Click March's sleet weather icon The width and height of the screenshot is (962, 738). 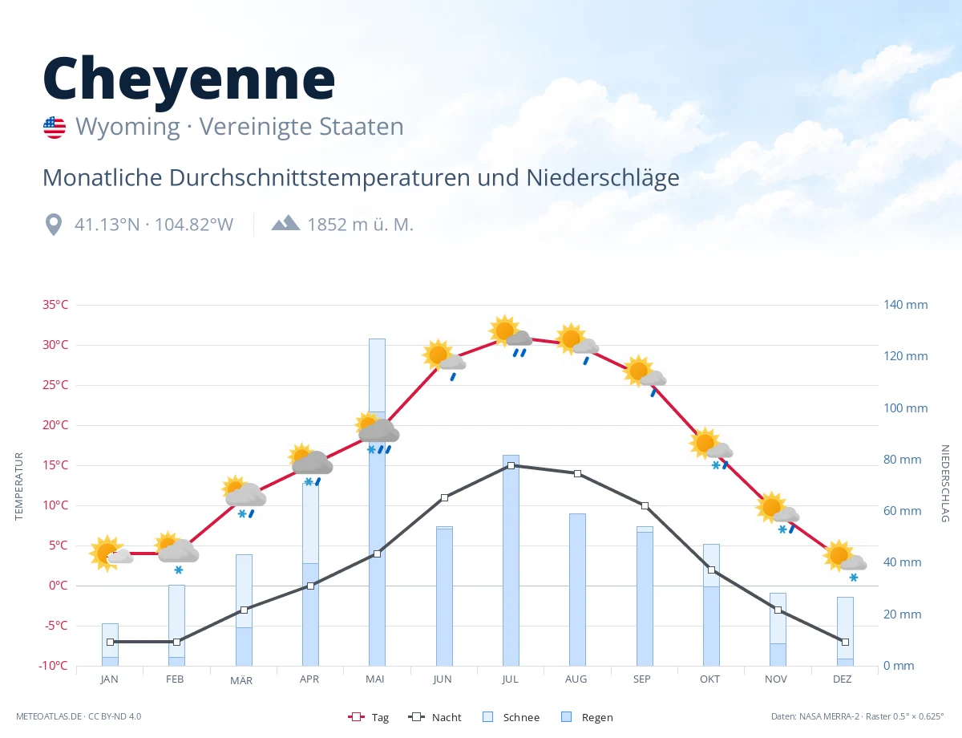pyautogui.click(x=245, y=497)
